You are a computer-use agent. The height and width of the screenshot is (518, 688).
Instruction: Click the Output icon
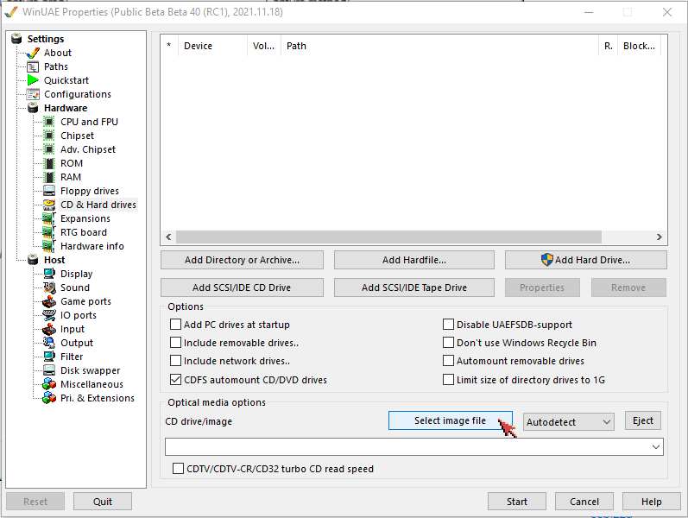pos(49,343)
